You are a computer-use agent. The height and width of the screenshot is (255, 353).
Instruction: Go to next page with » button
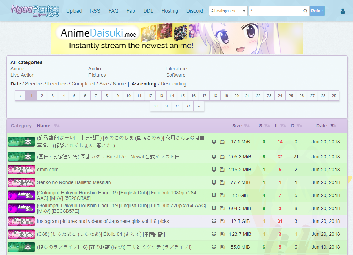(199, 106)
